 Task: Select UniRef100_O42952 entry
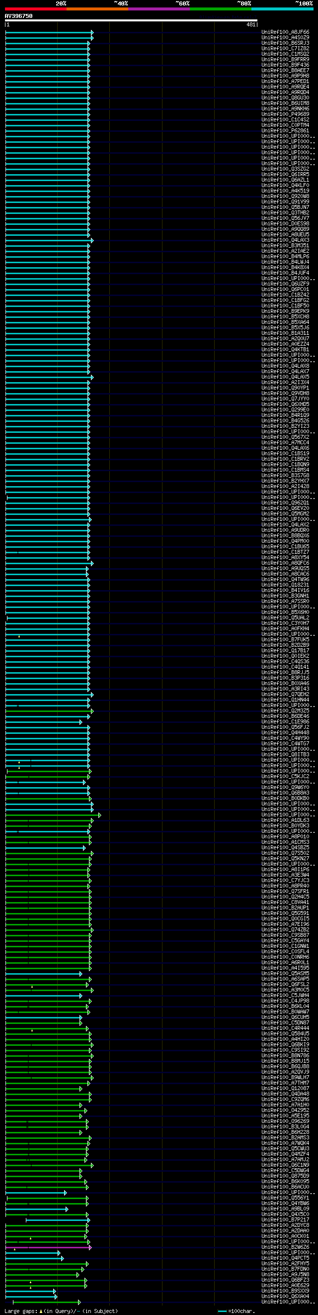tap(285, 1111)
